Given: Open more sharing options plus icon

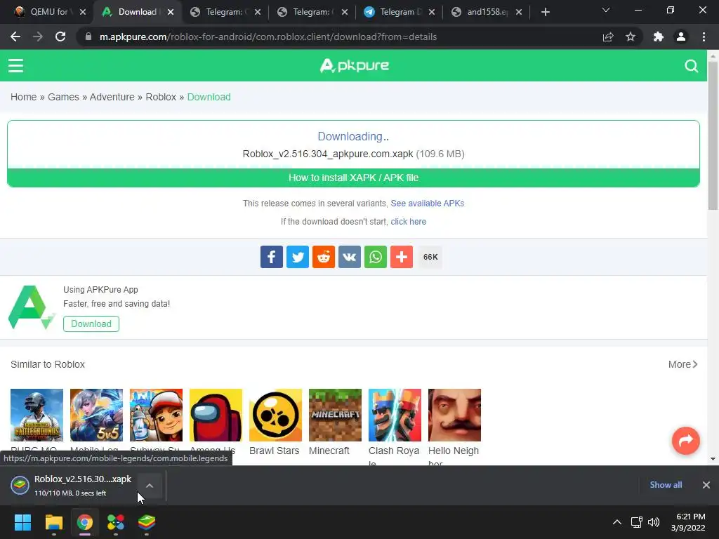Looking at the screenshot, I should click(402, 257).
